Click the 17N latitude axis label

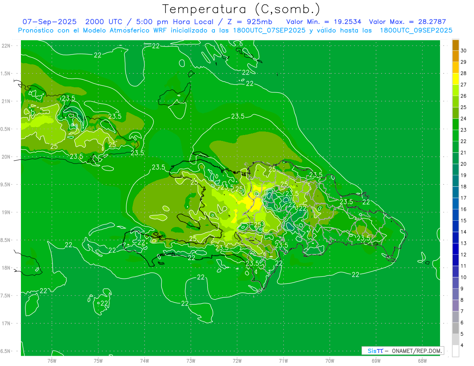[x=6, y=323]
